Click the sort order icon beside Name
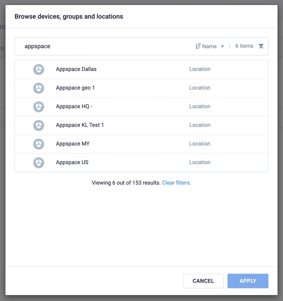 coord(198,46)
